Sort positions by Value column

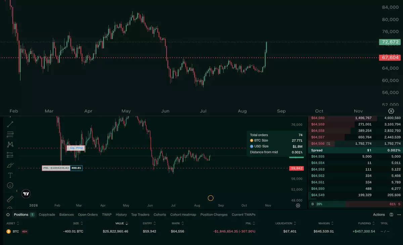point(122,223)
